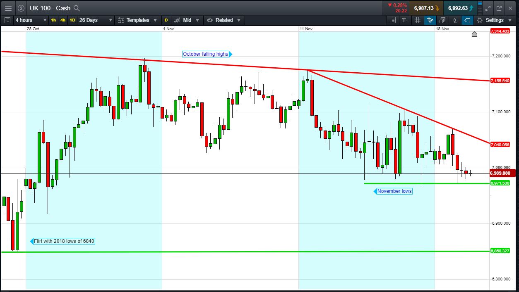Click the UK 100 - Cash title

click(x=50, y=8)
